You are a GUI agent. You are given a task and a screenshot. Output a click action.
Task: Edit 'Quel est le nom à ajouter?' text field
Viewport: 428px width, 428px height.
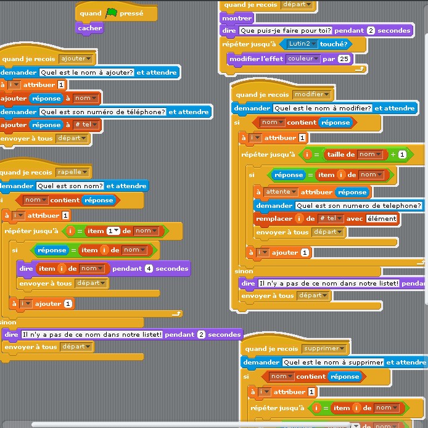pos(87,72)
